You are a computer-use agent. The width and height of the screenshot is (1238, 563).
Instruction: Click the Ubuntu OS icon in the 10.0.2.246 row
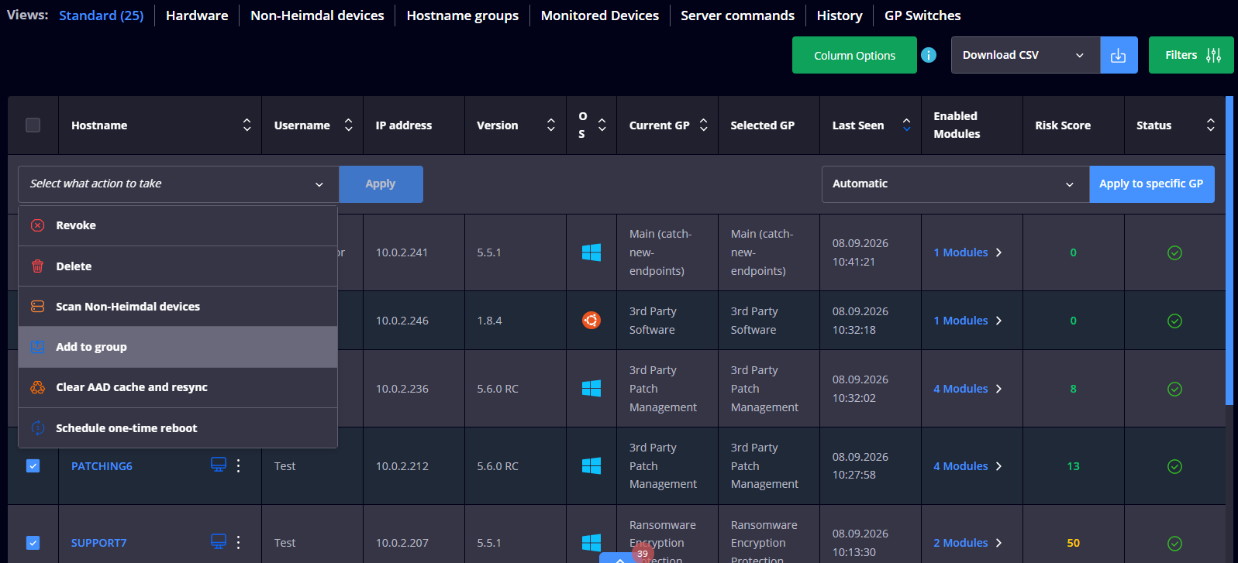tap(591, 321)
